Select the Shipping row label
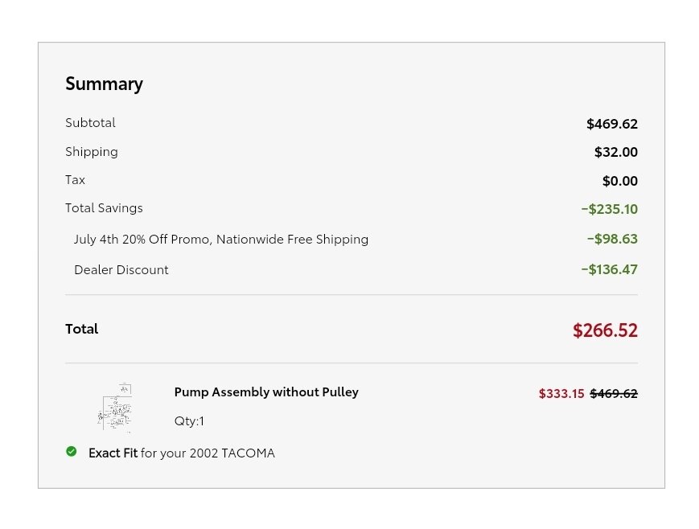699x529 pixels. point(92,151)
